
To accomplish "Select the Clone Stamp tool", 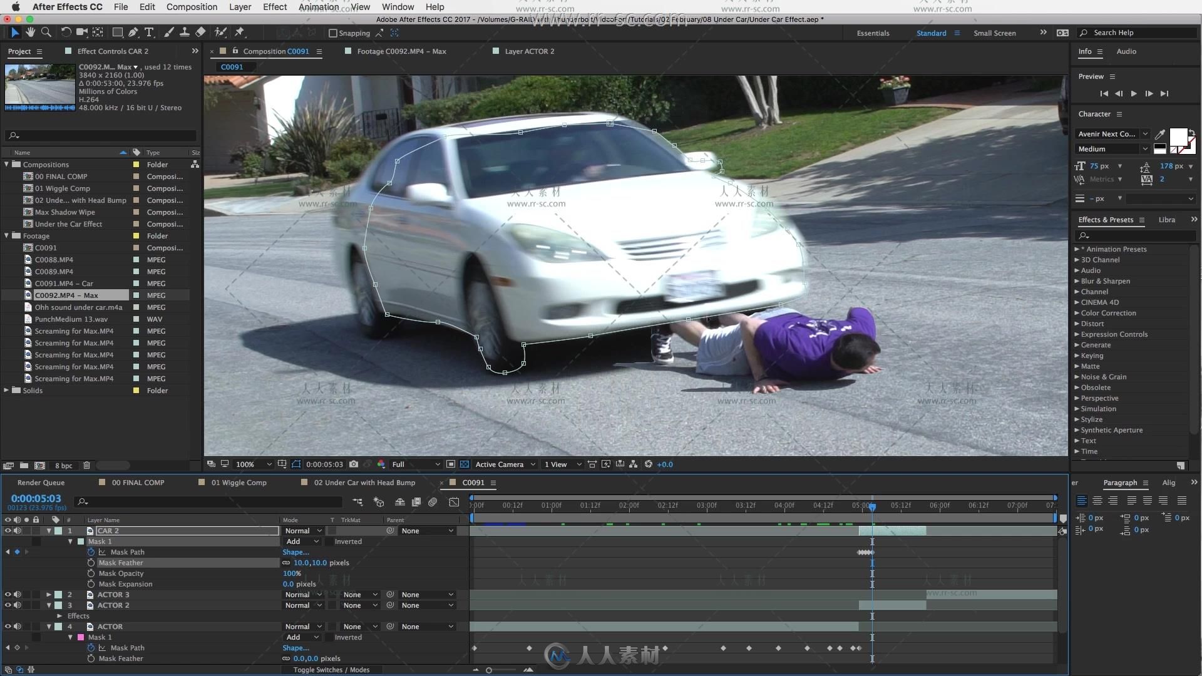I will click(184, 33).
